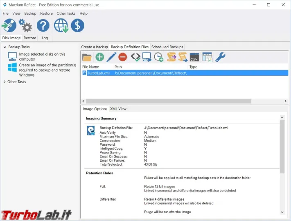Open the Other Tasks menu

coord(65,14)
